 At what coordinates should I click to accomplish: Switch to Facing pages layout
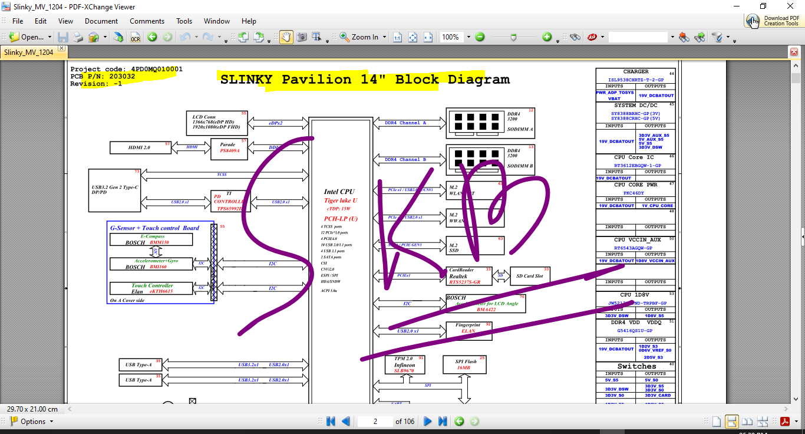747,422
